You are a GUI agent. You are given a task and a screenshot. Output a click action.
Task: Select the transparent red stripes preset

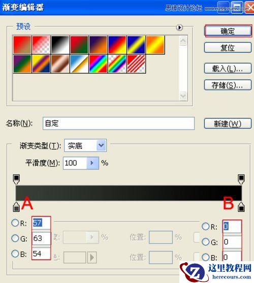[x=136, y=64]
